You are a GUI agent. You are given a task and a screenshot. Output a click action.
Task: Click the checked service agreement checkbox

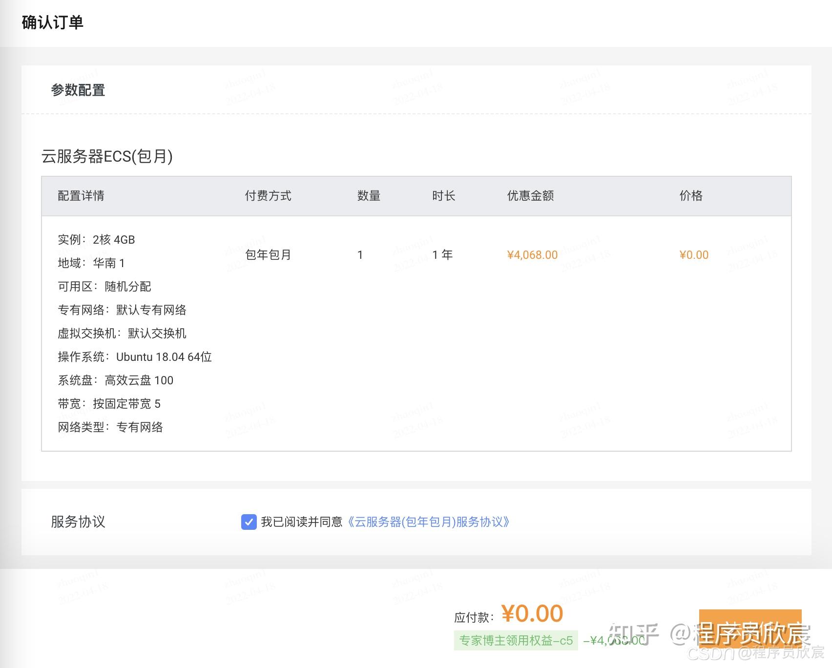[249, 522]
